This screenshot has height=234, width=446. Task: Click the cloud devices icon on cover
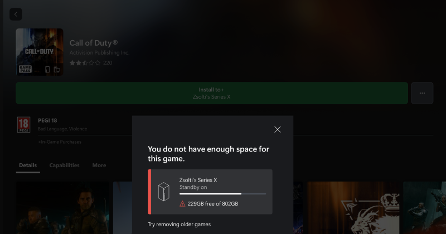coord(57,70)
